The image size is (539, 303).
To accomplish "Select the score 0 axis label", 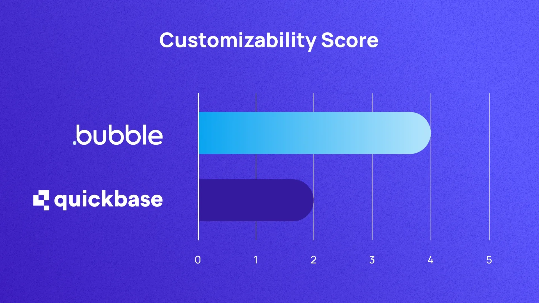I will coord(198,259).
